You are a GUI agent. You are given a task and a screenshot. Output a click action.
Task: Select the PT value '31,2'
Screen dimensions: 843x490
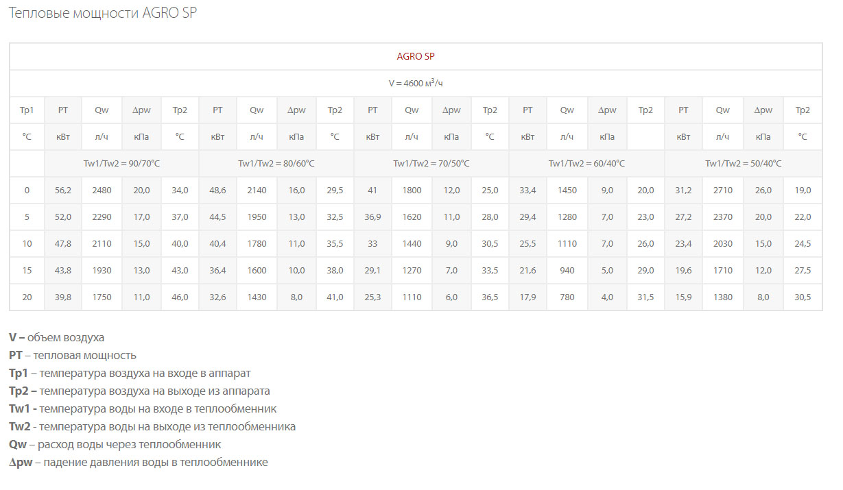[x=684, y=190]
